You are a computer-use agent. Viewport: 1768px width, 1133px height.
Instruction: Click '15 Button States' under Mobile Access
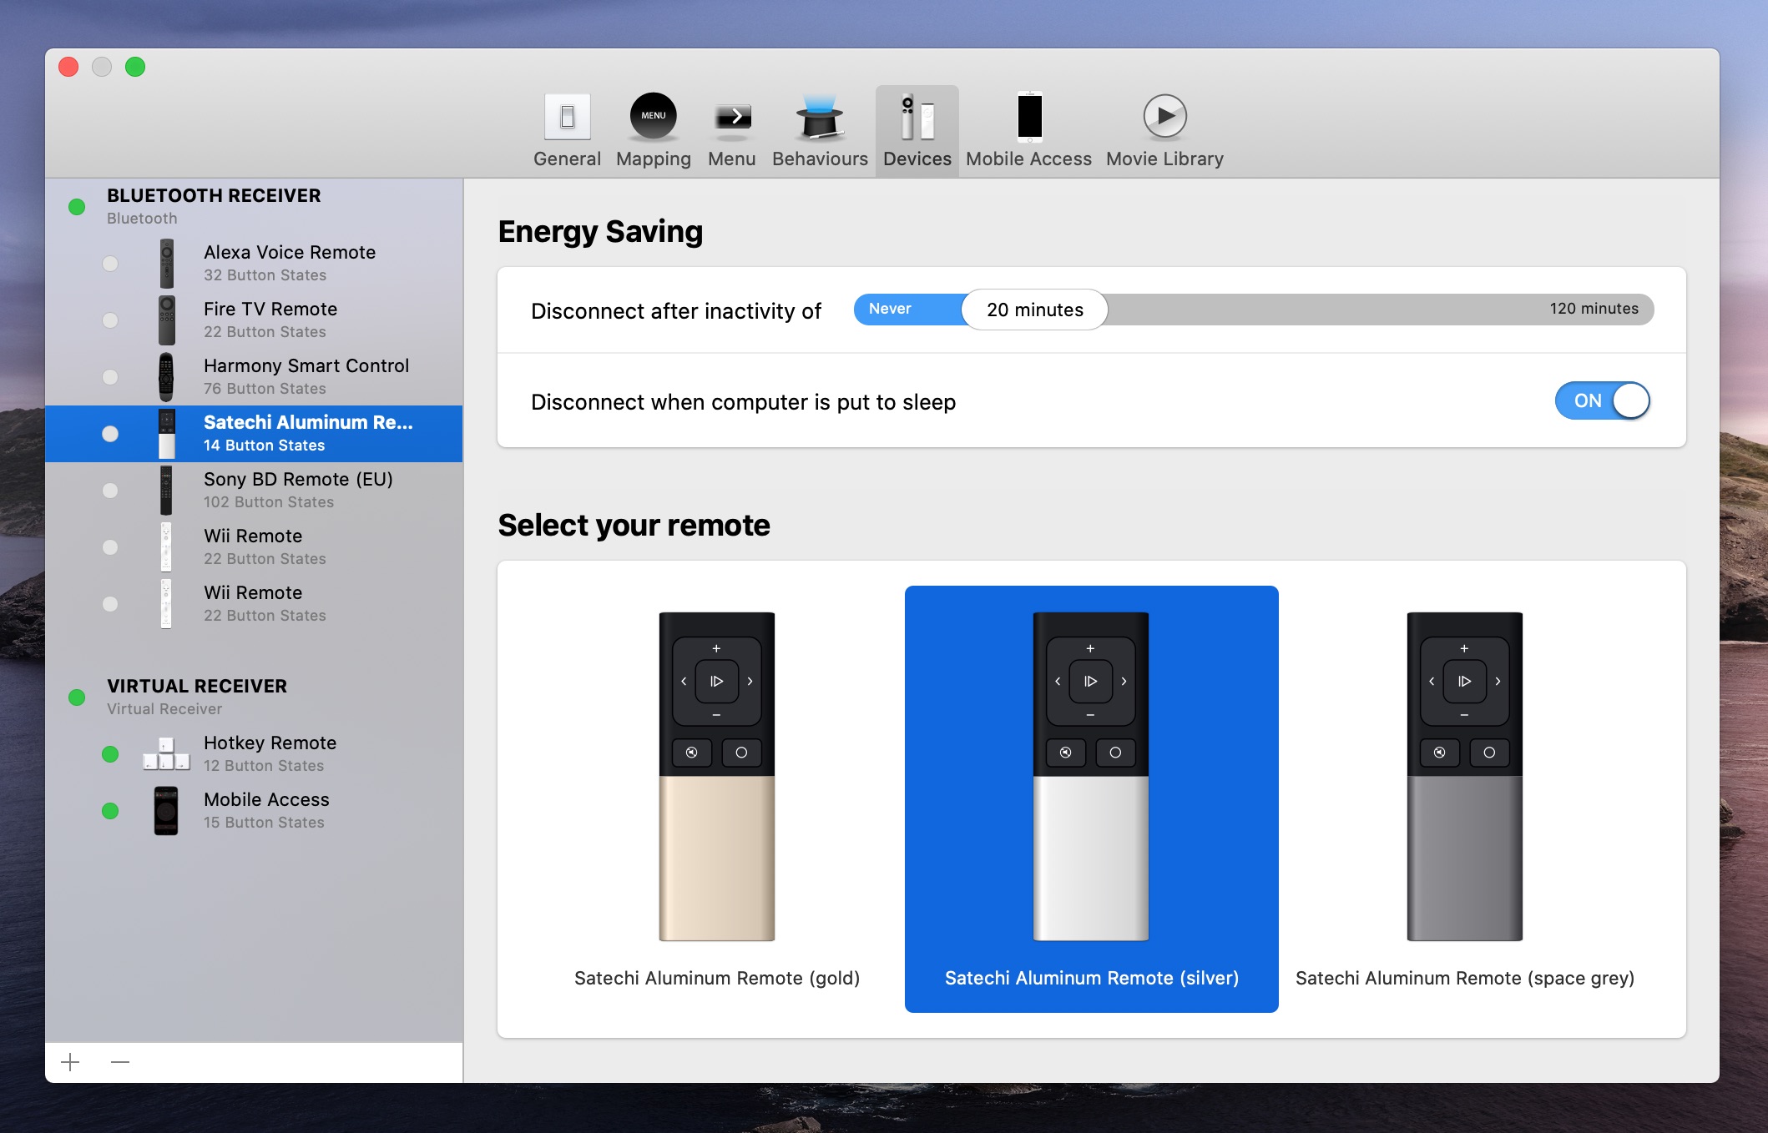point(264,823)
